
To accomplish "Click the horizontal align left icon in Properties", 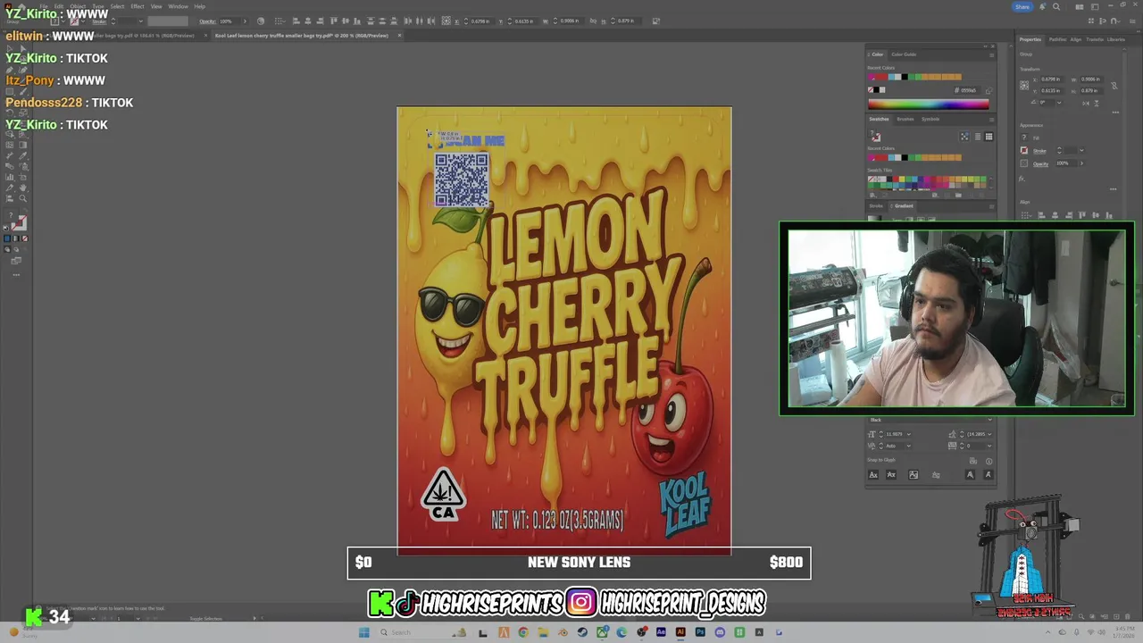I will click(x=1041, y=215).
